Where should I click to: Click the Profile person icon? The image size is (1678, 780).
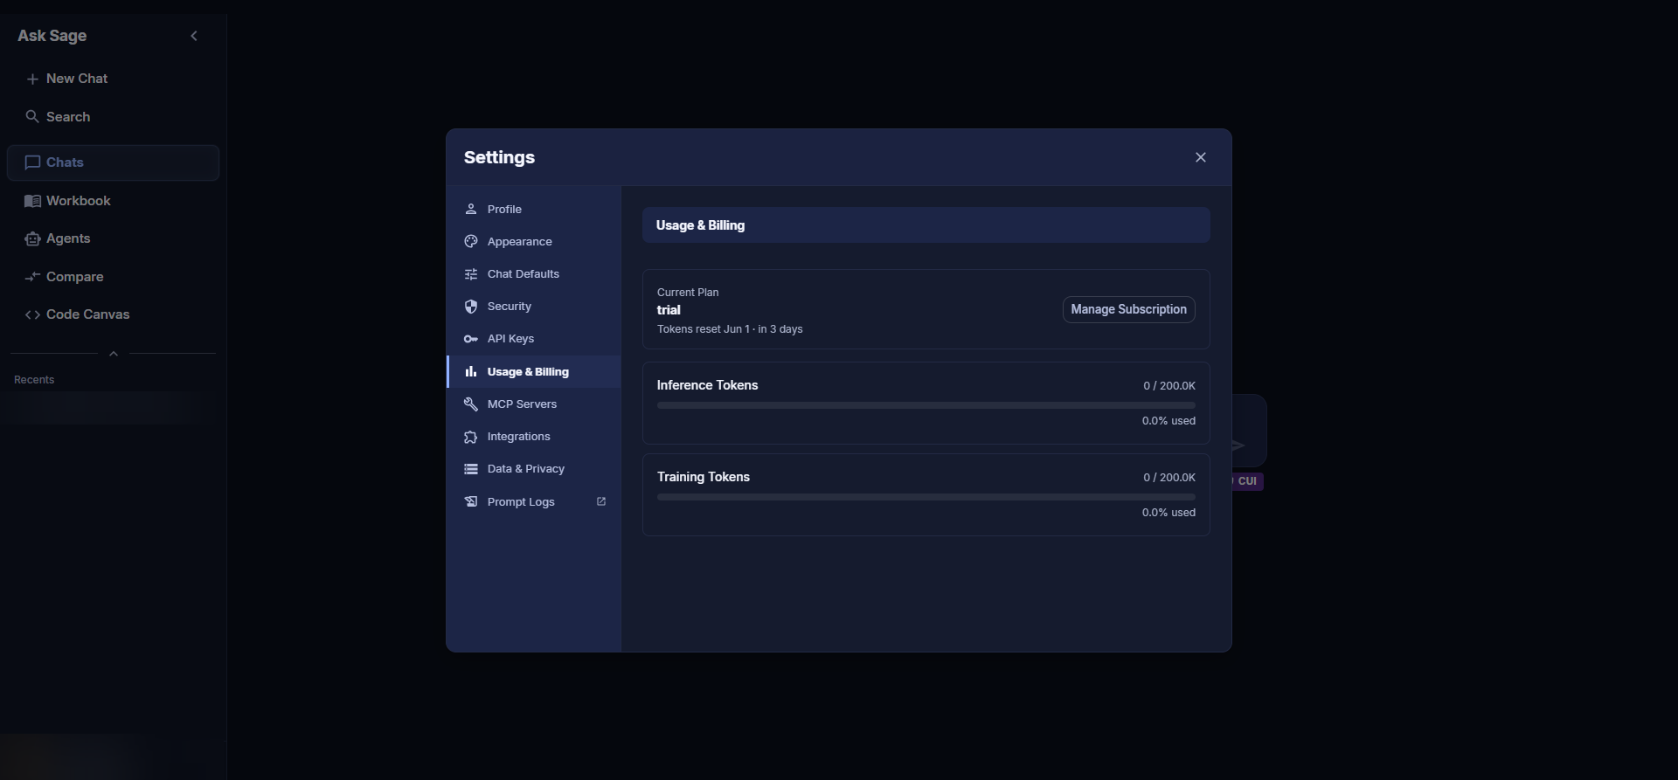(x=471, y=210)
